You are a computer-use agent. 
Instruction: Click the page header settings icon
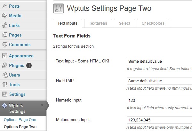point(59,8)
